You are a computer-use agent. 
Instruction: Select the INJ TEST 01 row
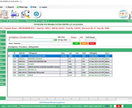pos(63,70)
